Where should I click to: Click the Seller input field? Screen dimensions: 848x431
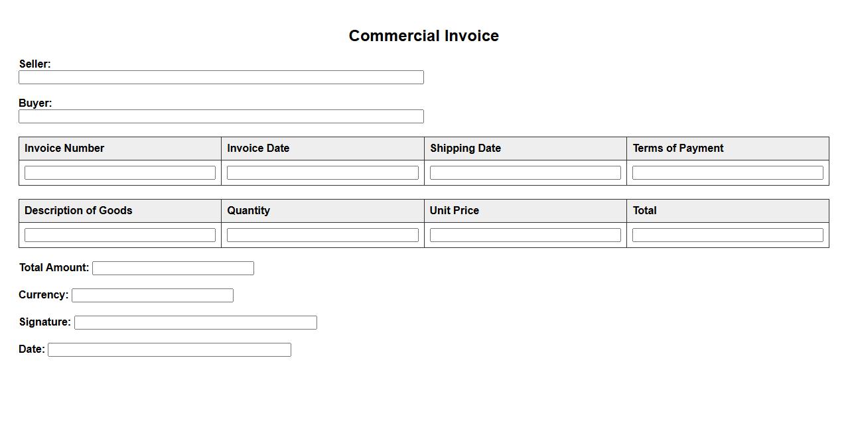tap(221, 78)
